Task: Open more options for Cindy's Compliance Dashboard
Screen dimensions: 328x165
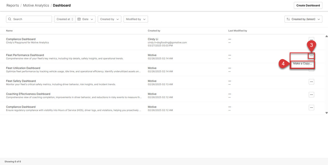Action: (311, 40)
